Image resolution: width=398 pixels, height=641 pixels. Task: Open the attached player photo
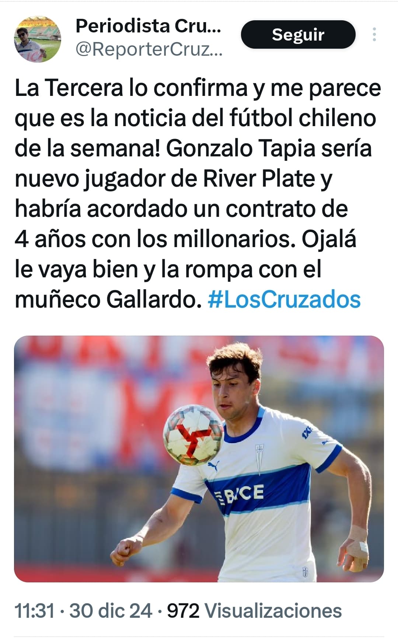click(x=199, y=459)
